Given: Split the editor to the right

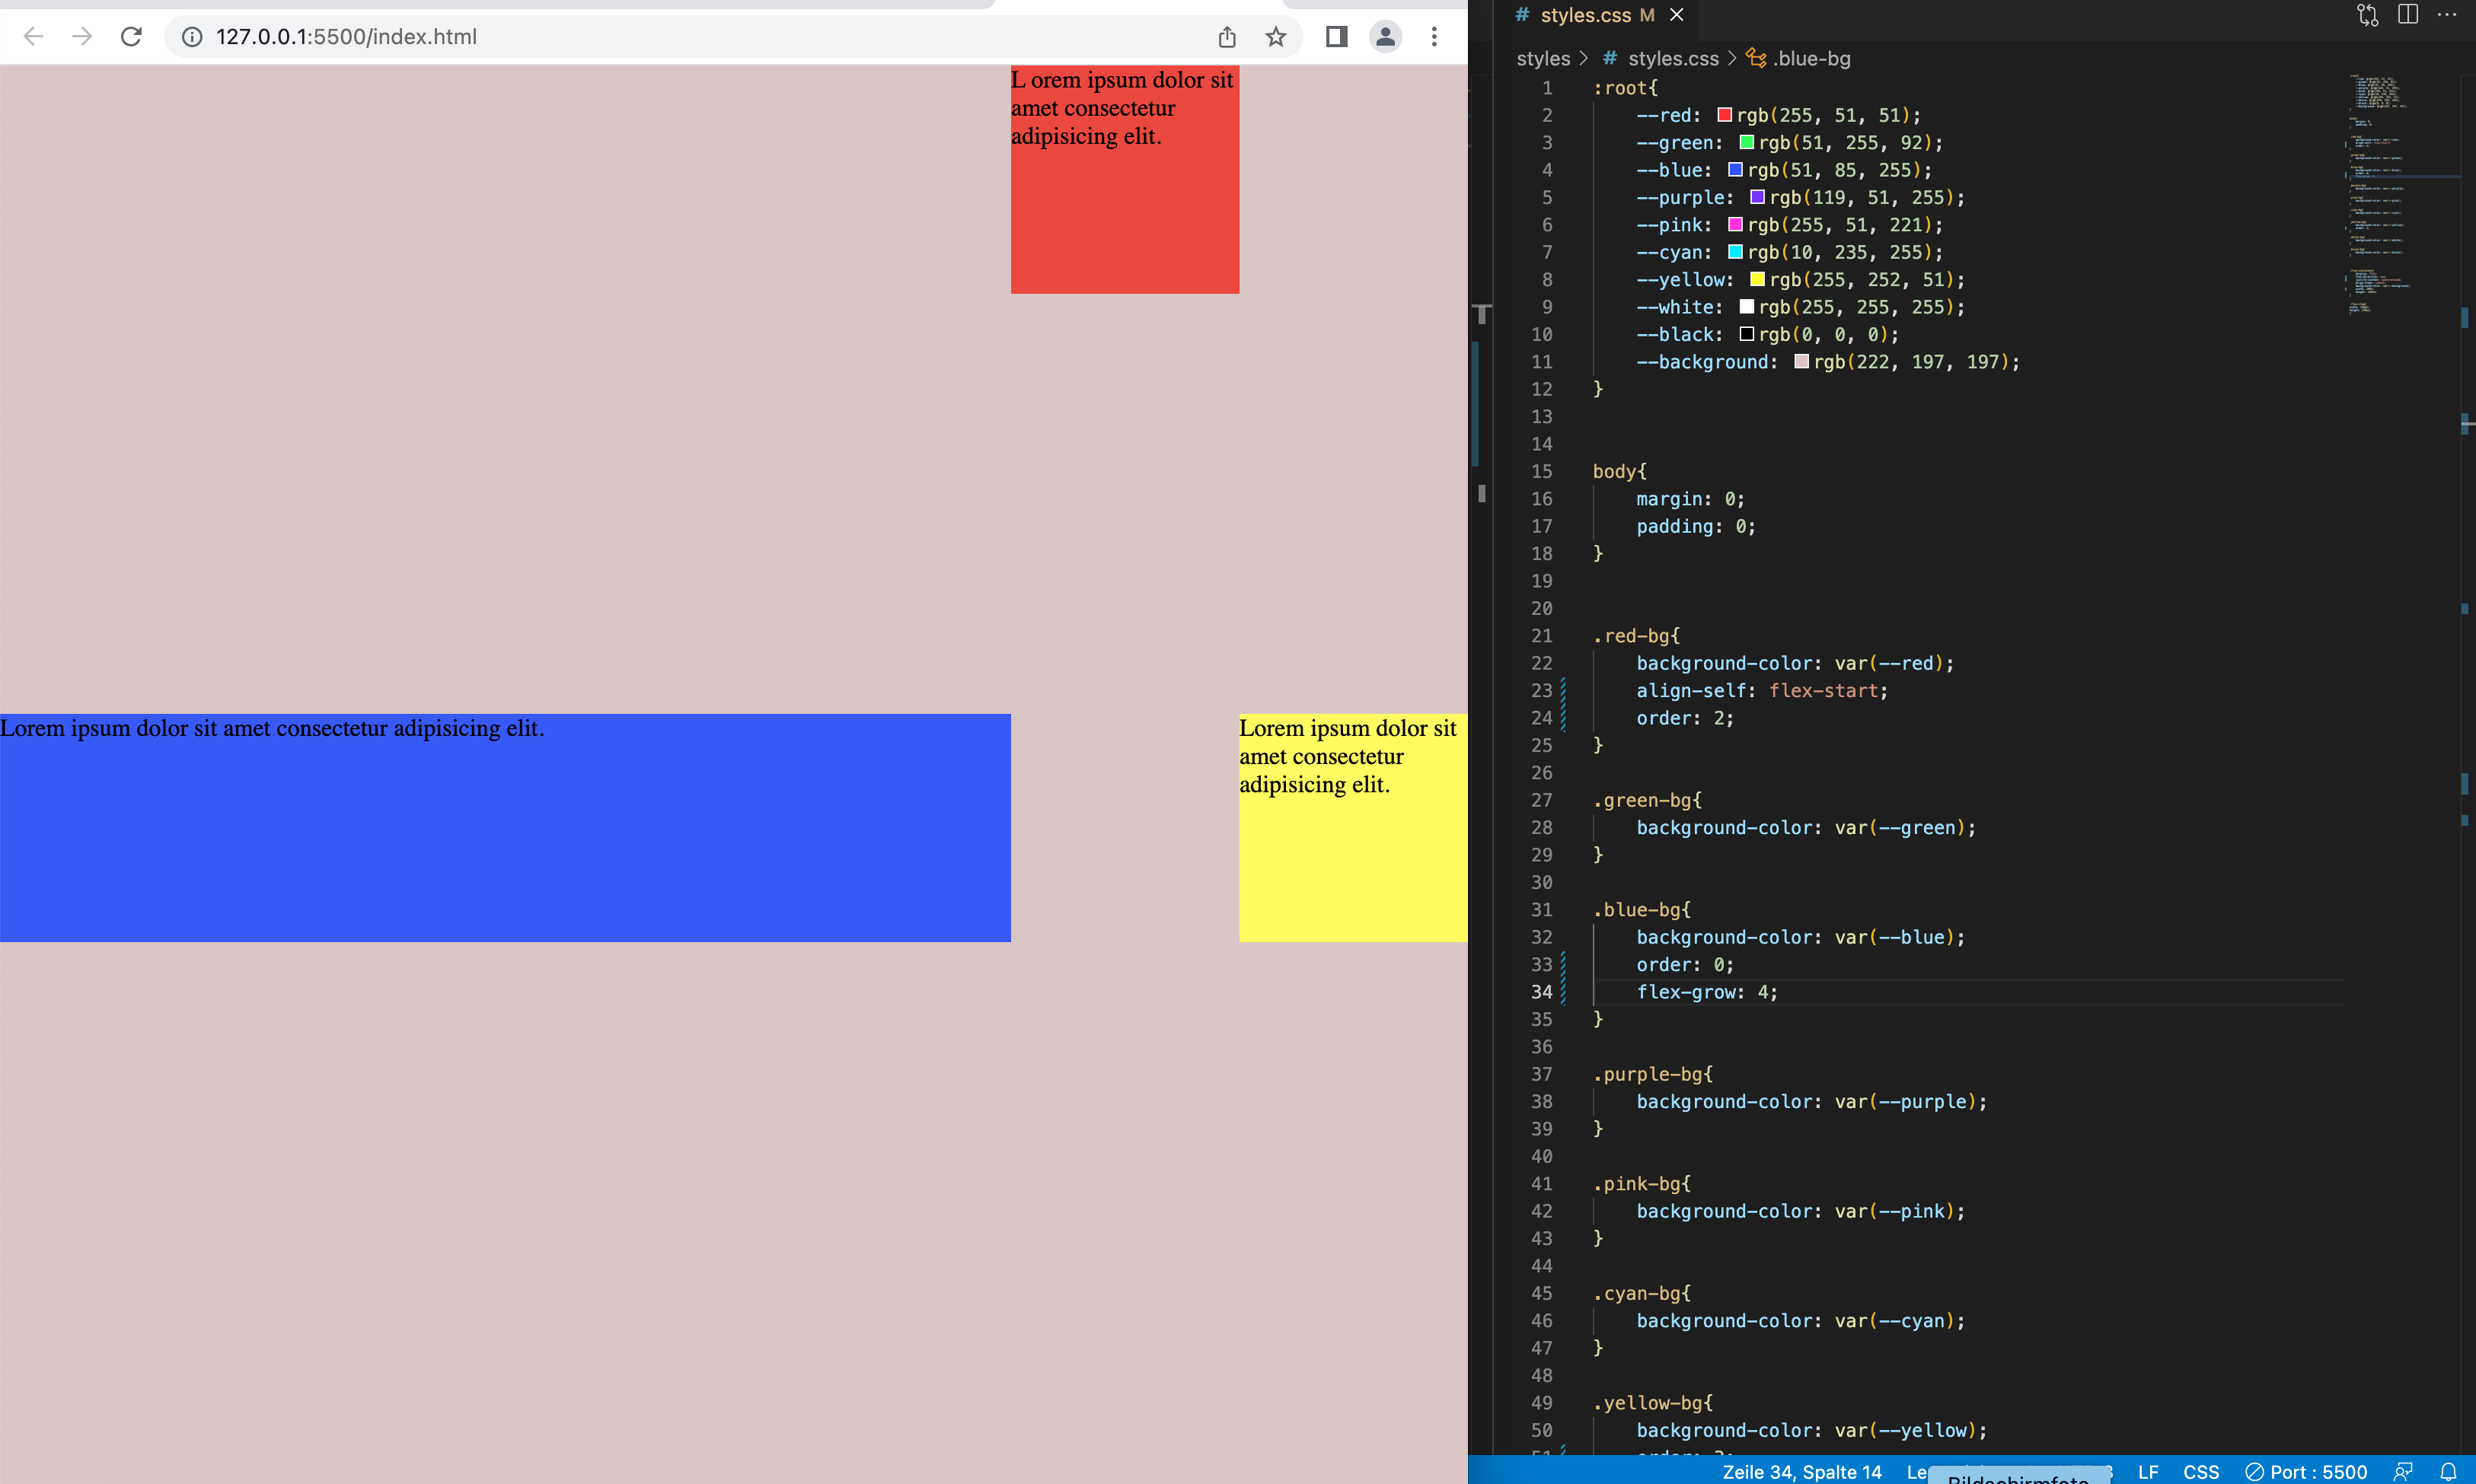Looking at the screenshot, I should pyautogui.click(x=2408, y=15).
